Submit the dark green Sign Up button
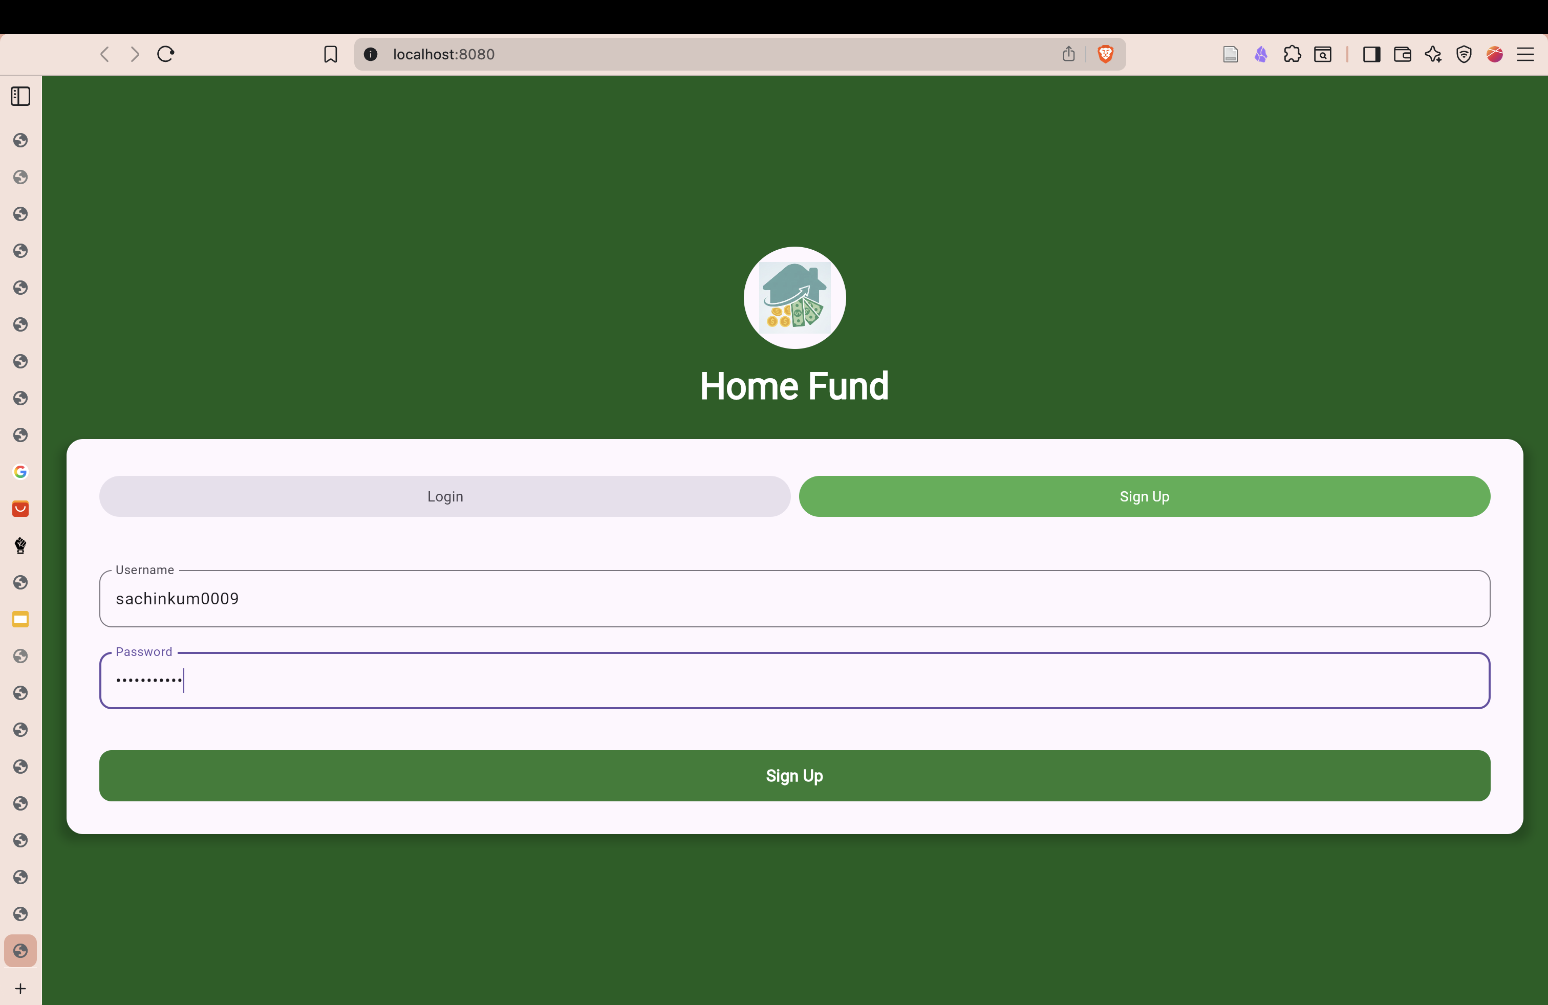This screenshot has width=1548, height=1005. click(794, 776)
